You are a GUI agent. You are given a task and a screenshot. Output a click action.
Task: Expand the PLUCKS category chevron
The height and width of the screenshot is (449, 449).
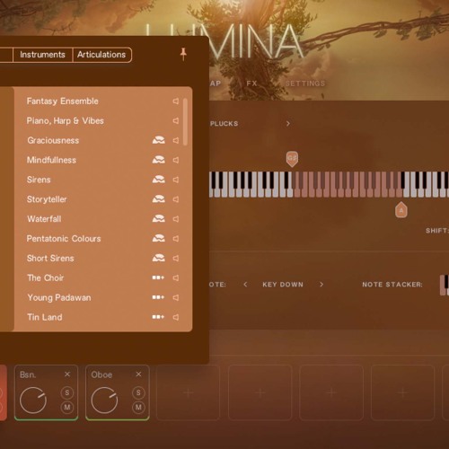pyautogui.click(x=288, y=123)
